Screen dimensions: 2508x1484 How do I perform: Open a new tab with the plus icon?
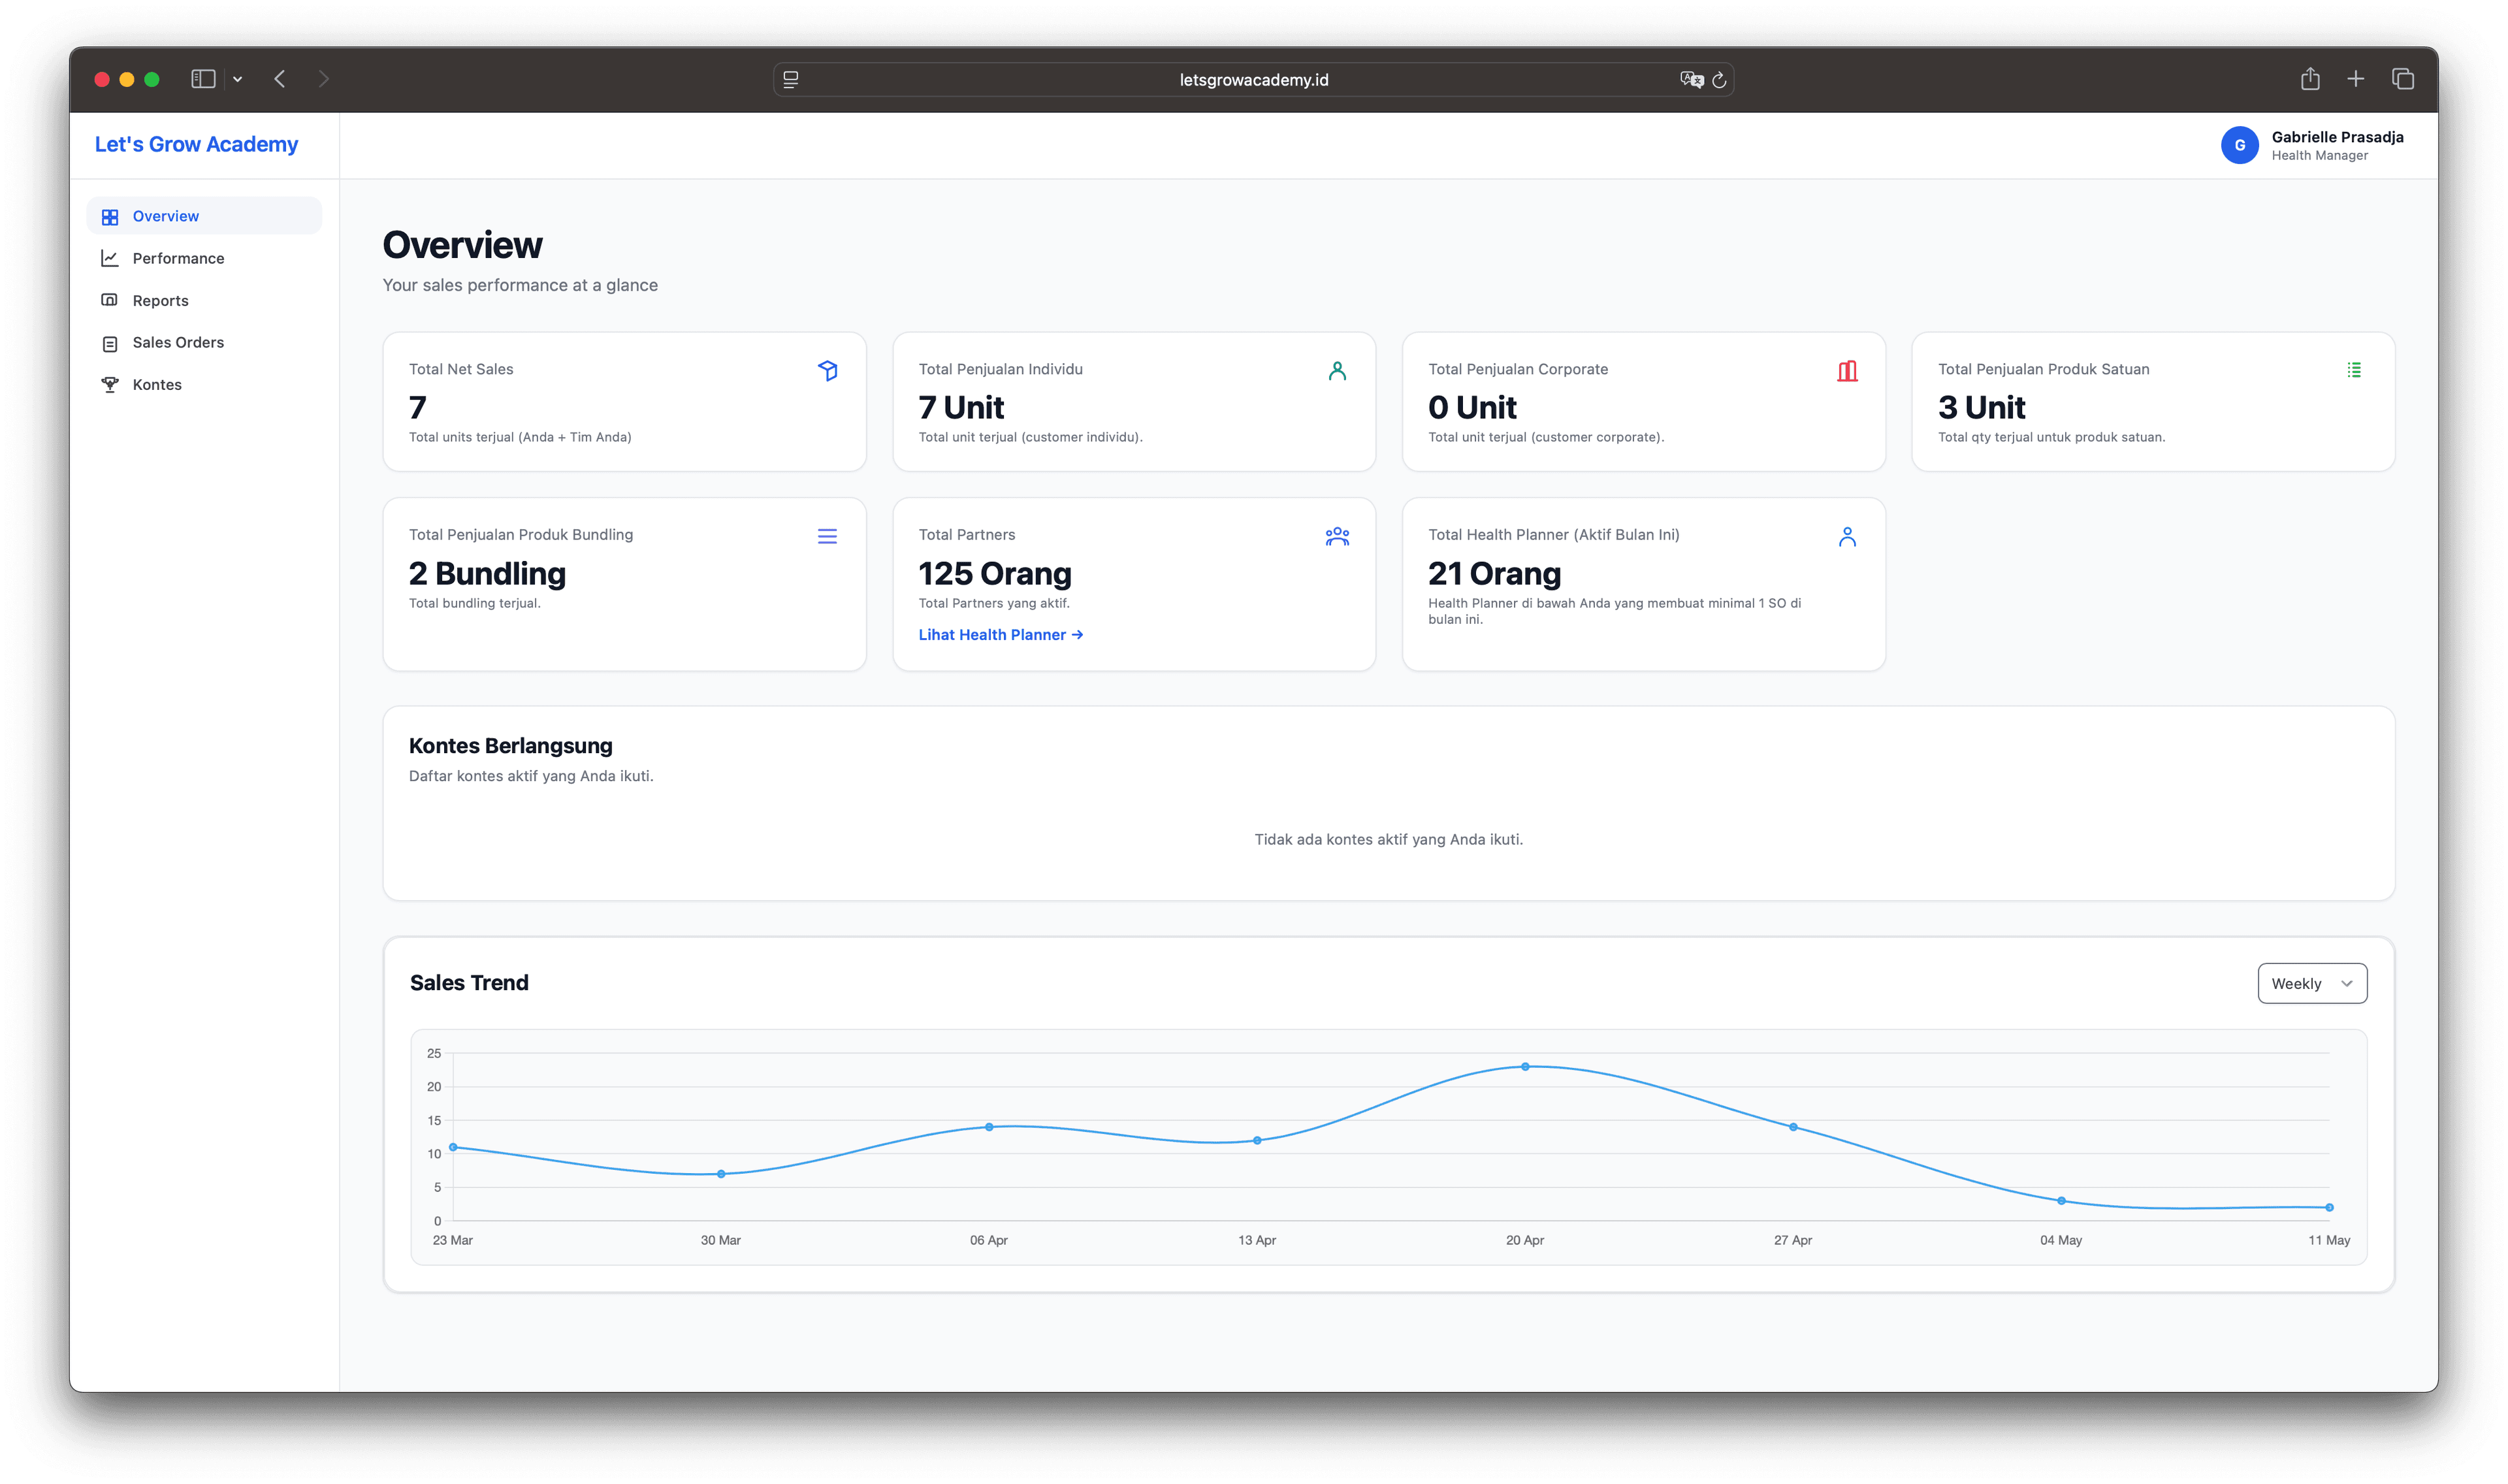[x=2356, y=79]
